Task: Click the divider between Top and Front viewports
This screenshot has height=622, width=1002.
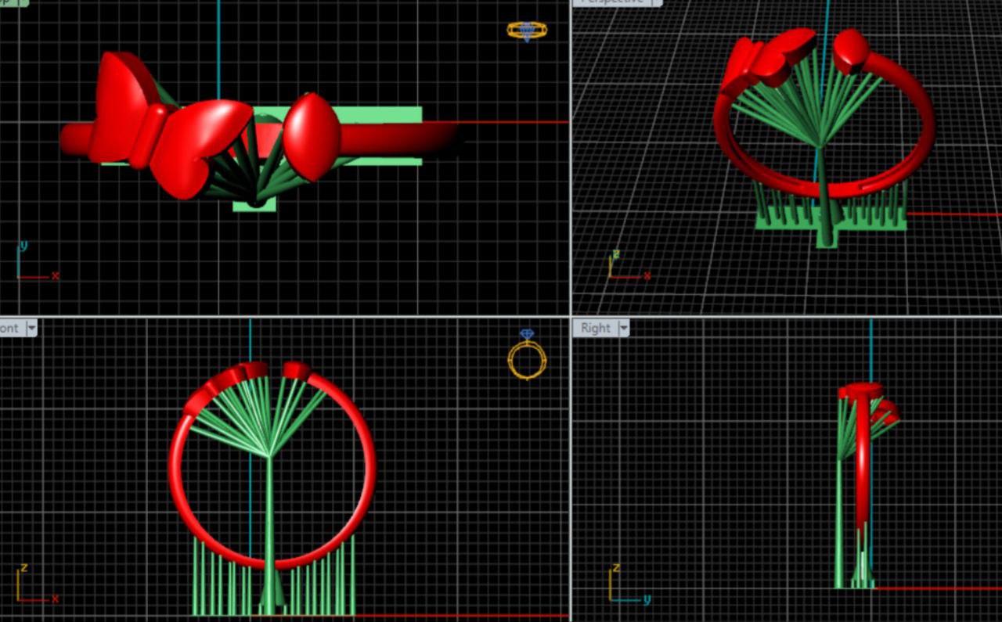Action: tap(282, 316)
